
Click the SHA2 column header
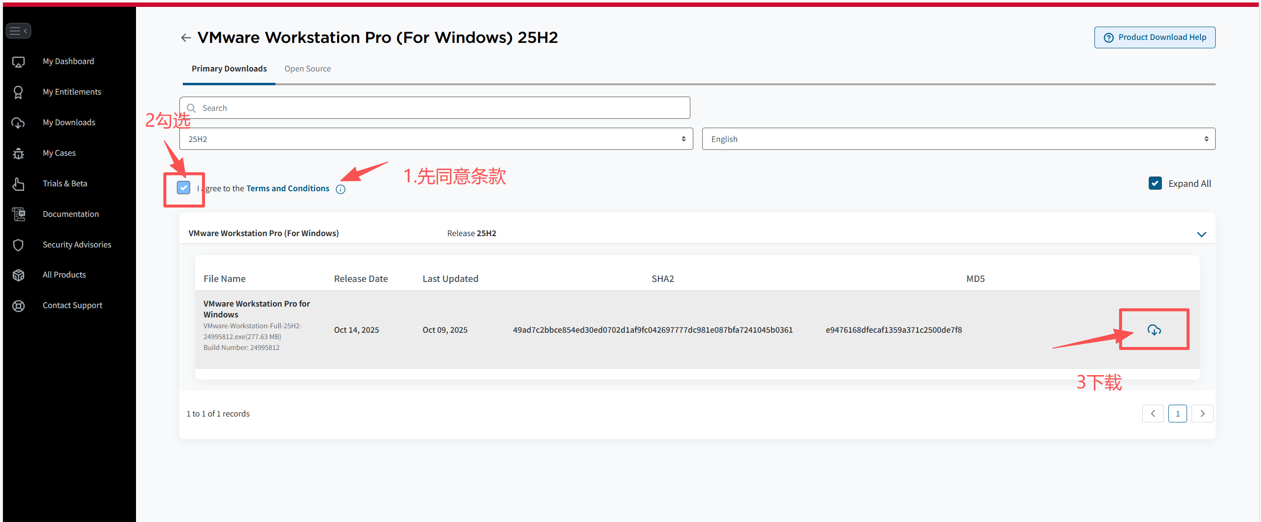pos(663,278)
